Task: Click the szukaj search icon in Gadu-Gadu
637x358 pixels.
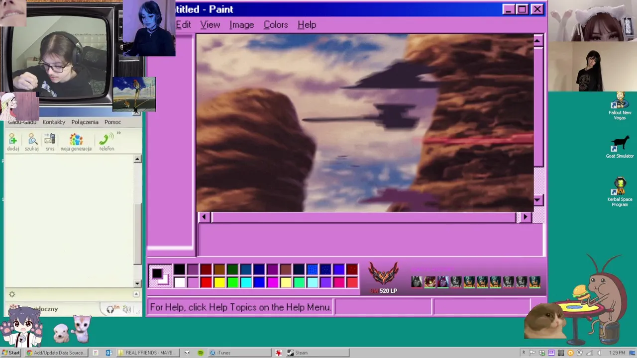Action: click(32, 142)
